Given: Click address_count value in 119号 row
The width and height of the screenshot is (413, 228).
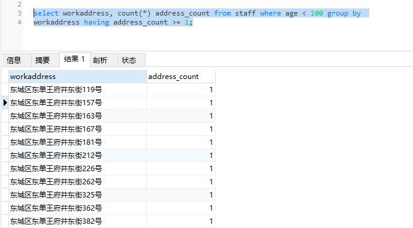Looking at the screenshot, I should [181, 90].
